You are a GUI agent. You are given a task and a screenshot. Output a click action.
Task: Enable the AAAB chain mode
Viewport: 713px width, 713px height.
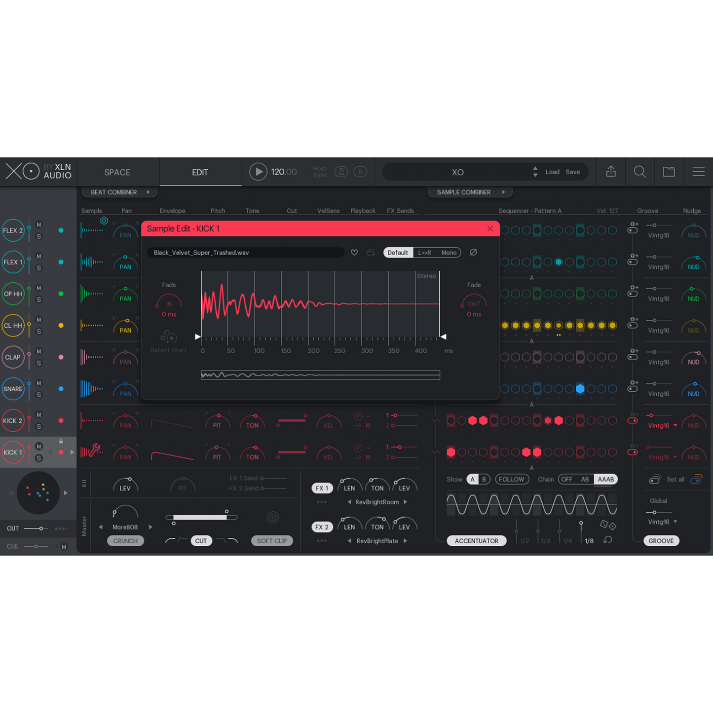[x=605, y=480]
